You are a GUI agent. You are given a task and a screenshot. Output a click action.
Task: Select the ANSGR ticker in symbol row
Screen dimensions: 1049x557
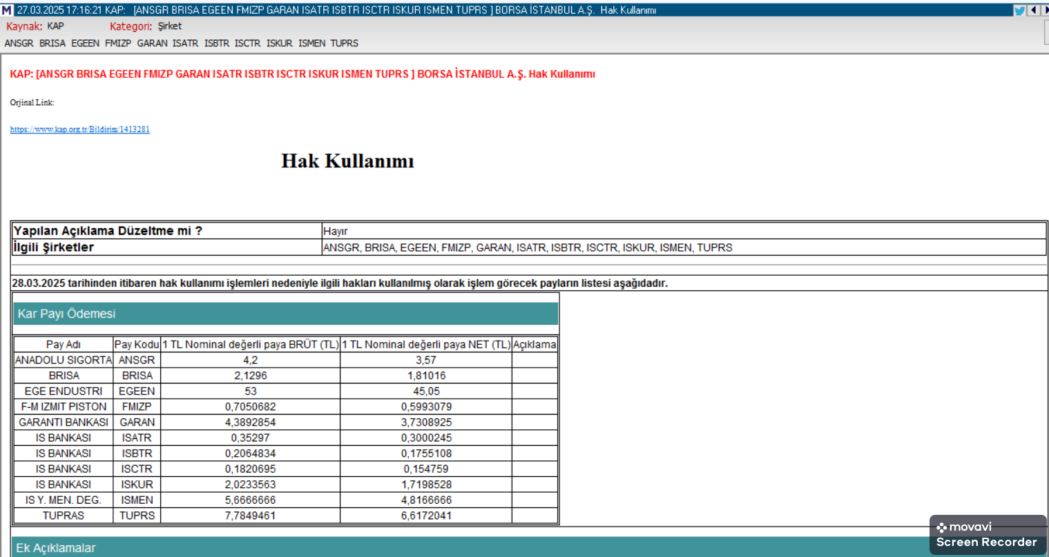(19, 43)
